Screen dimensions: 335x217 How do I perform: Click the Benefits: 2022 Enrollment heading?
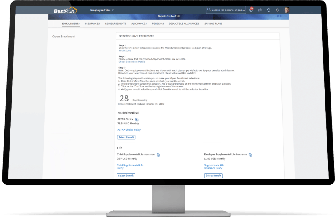tap(136, 36)
